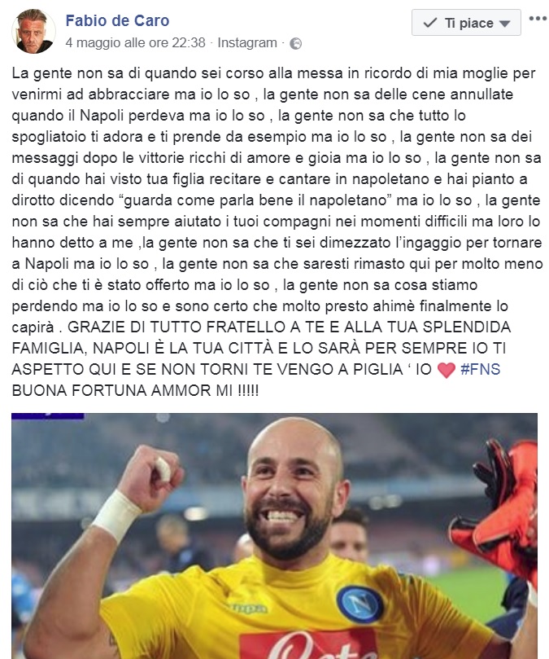
Task: Click the Ti piace button label
Action: (x=468, y=23)
